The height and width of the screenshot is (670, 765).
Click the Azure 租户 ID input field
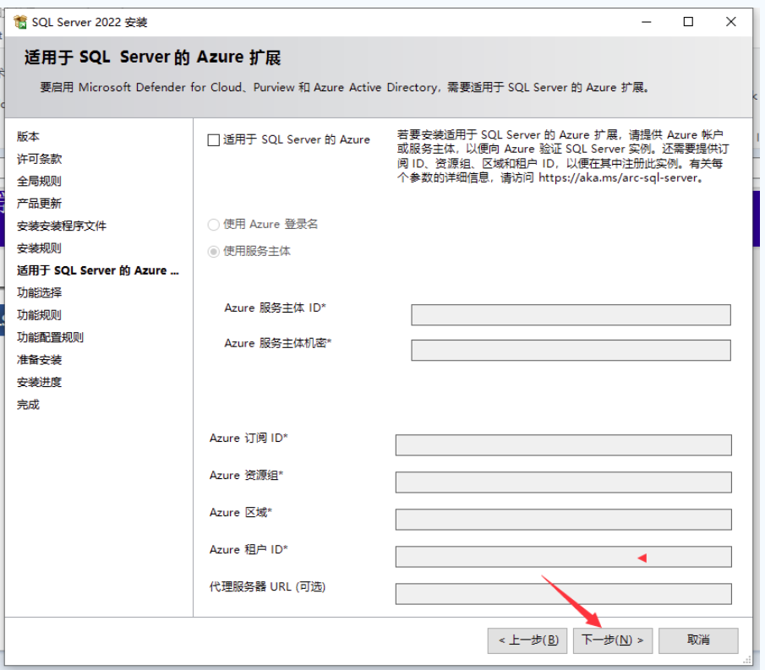coord(564,557)
